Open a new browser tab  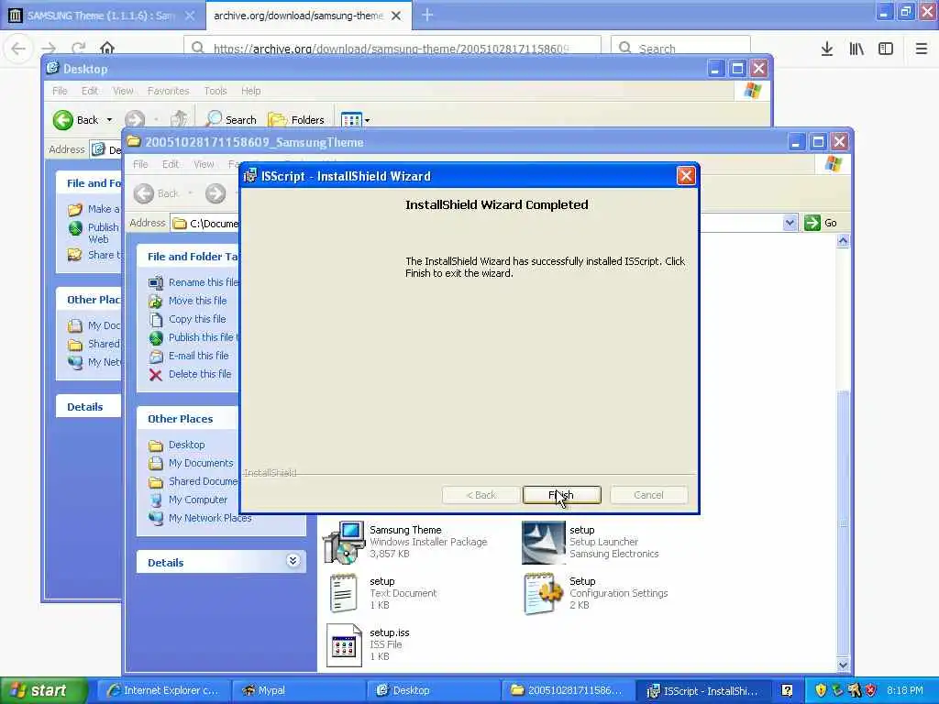[427, 15]
